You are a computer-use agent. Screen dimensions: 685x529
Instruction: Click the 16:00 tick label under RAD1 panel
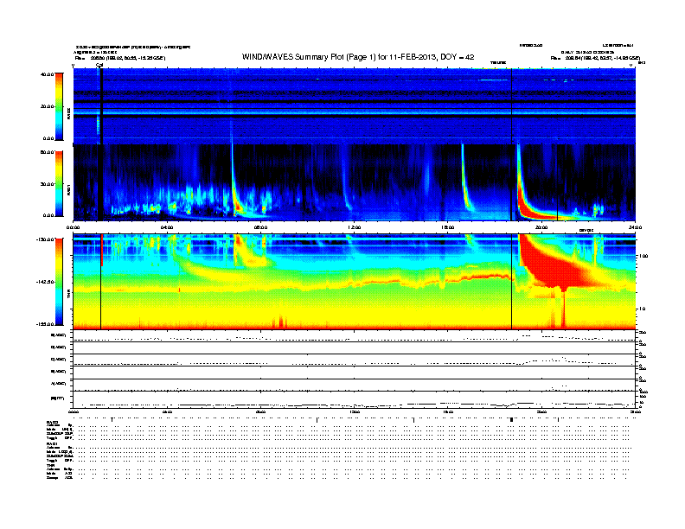[x=448, y=227]
